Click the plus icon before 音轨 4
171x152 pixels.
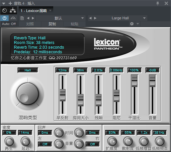click(x=10, y=3)
